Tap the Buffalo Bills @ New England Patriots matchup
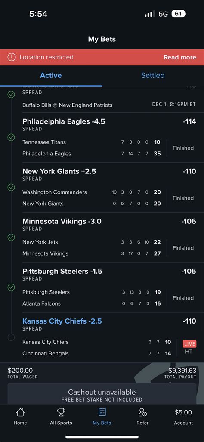Screen dimensions: 204x442 coord(67,105)
